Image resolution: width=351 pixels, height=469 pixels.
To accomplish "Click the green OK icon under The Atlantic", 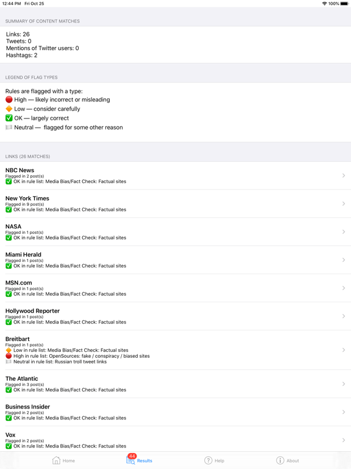I will [9, 390].
